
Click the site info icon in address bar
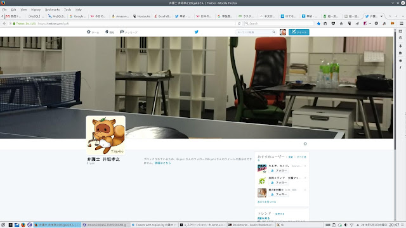(10, 23)
